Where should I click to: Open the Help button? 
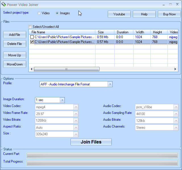coord(144,14)
